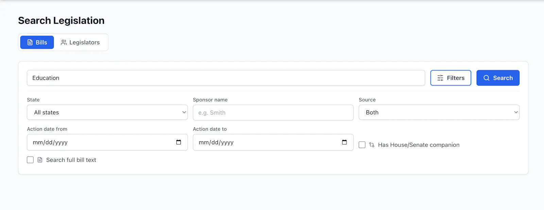Open the Source dropdown set to Both
Screen dimensions: 544x210
[439, 112]
